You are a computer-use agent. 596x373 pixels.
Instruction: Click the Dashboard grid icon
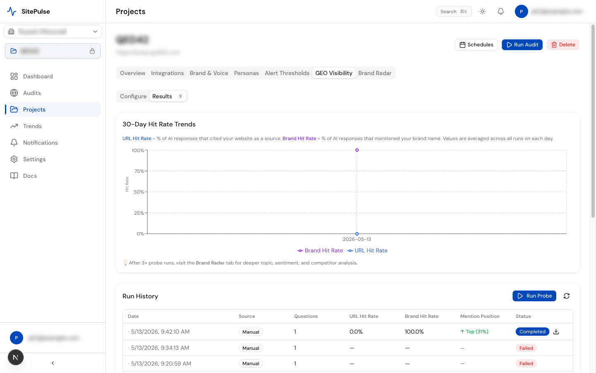(14, 76)
